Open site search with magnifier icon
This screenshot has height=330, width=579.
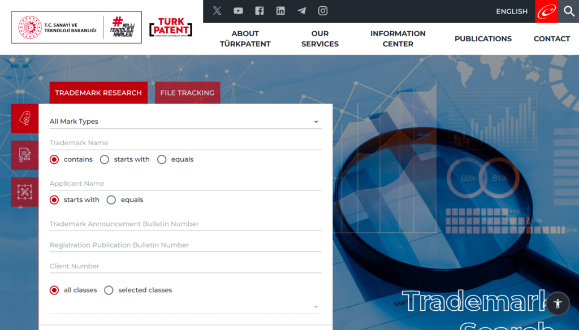(569, 11)
